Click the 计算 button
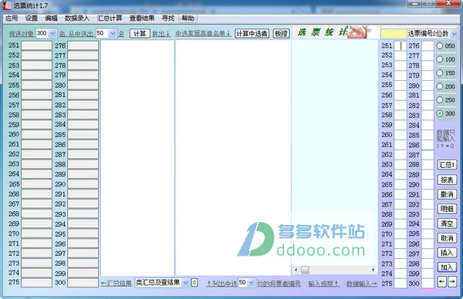This screenshot has height=299, width=463. [x=140, y=33]
